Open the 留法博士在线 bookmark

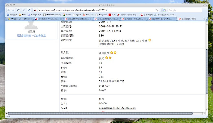[165, 15]
